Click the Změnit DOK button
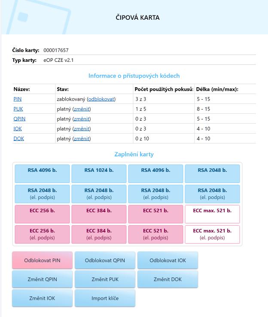 (x=167, y=279)
